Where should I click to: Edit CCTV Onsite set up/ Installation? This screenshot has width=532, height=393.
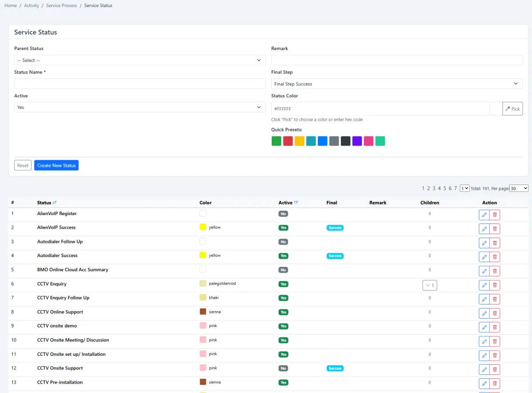pos(484,356)
